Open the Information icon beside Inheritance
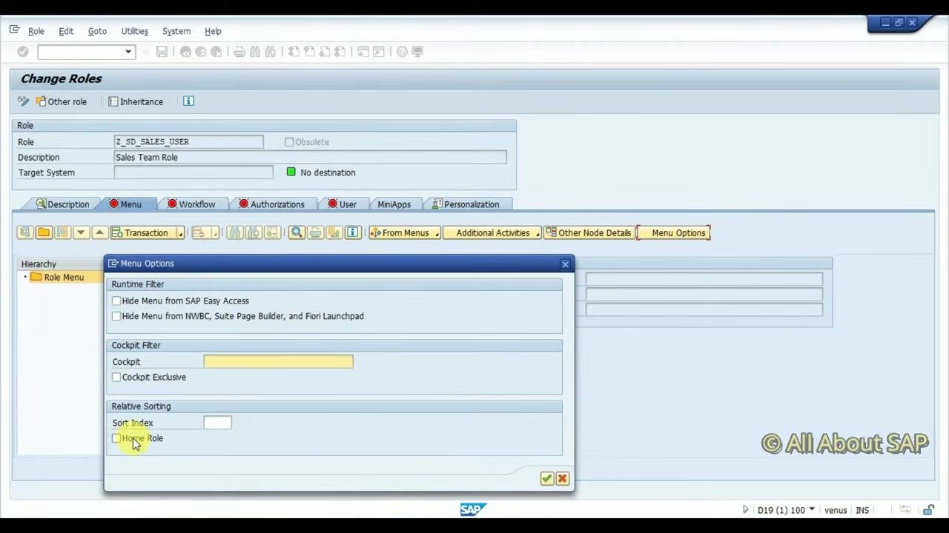 (x=188, y=101)
